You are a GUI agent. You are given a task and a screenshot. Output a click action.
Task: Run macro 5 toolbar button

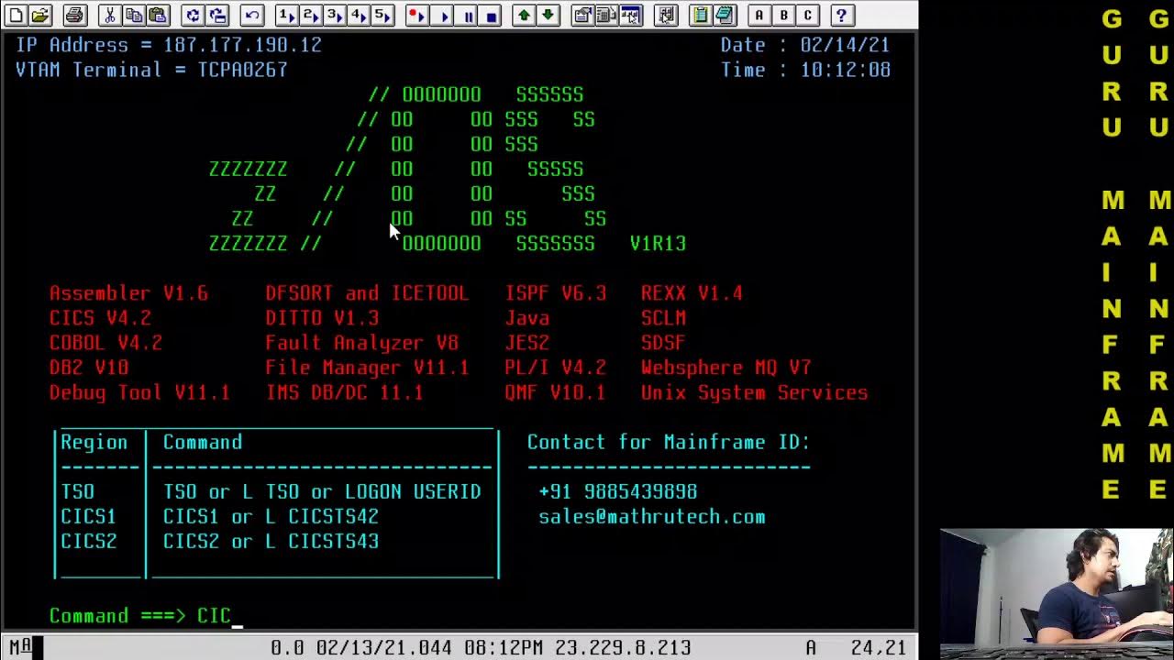click(382, 15)
